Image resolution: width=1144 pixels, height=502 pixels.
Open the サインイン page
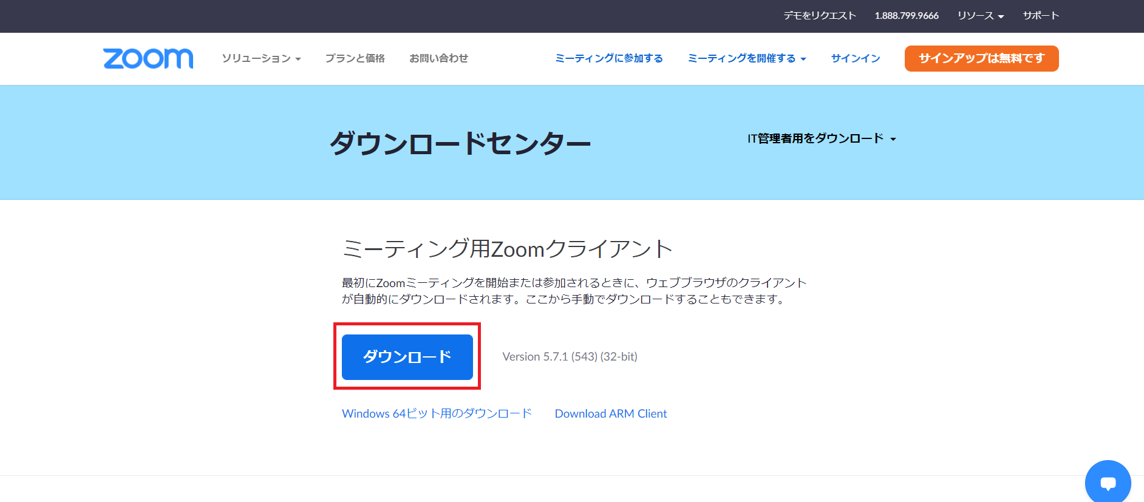pyautogui.click(x=855, y=58)
